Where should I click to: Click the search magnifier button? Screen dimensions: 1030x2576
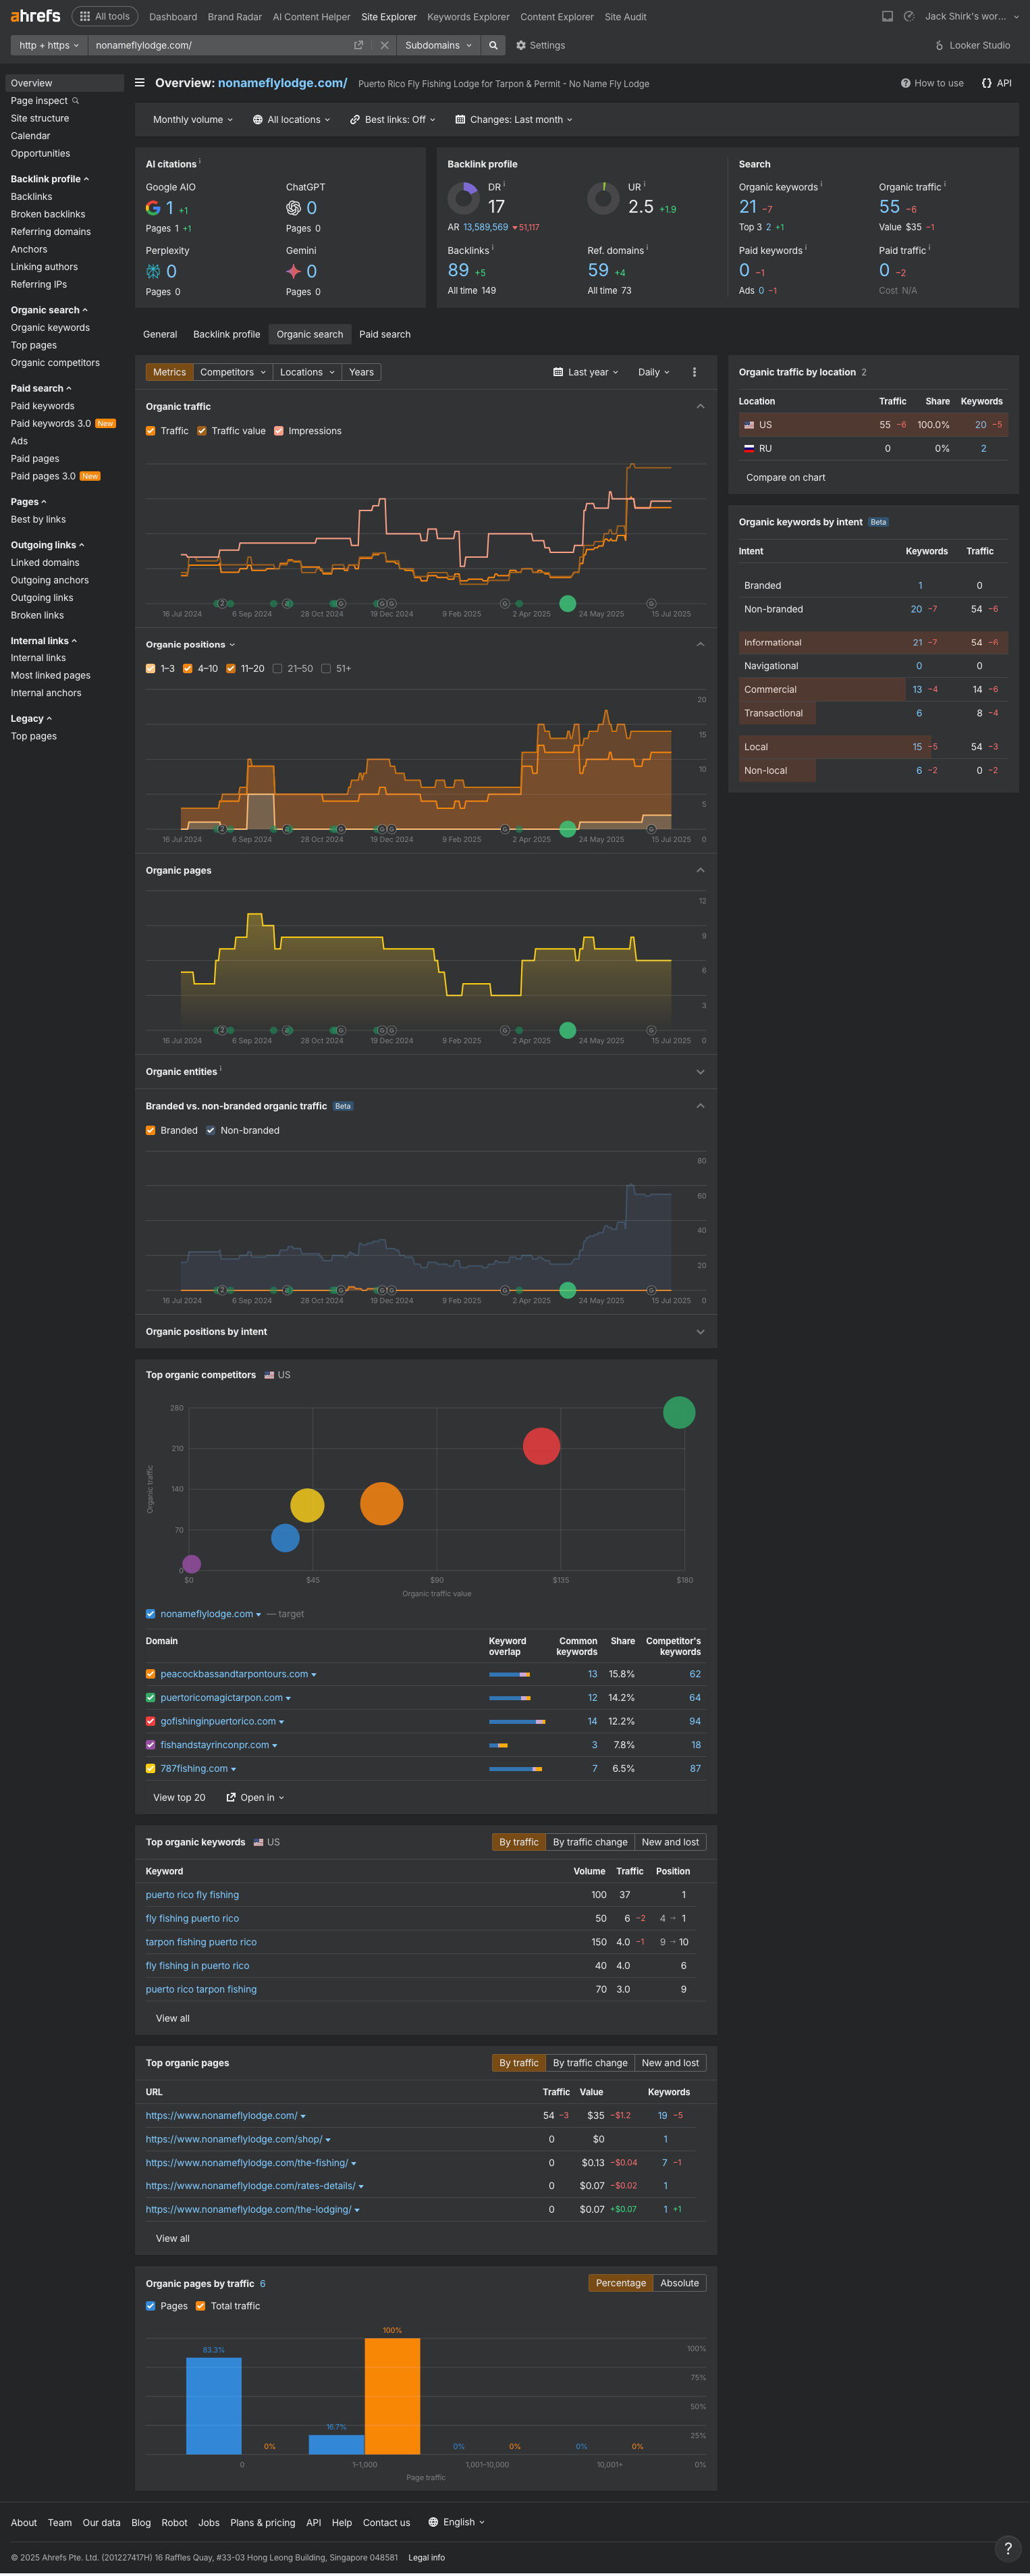(x=493, y=45)
